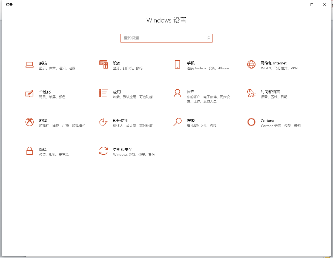Screen dimensions: 333x258
Task: Click the text 连接 Android 设备、iPhone
Action: pos(208,68)
